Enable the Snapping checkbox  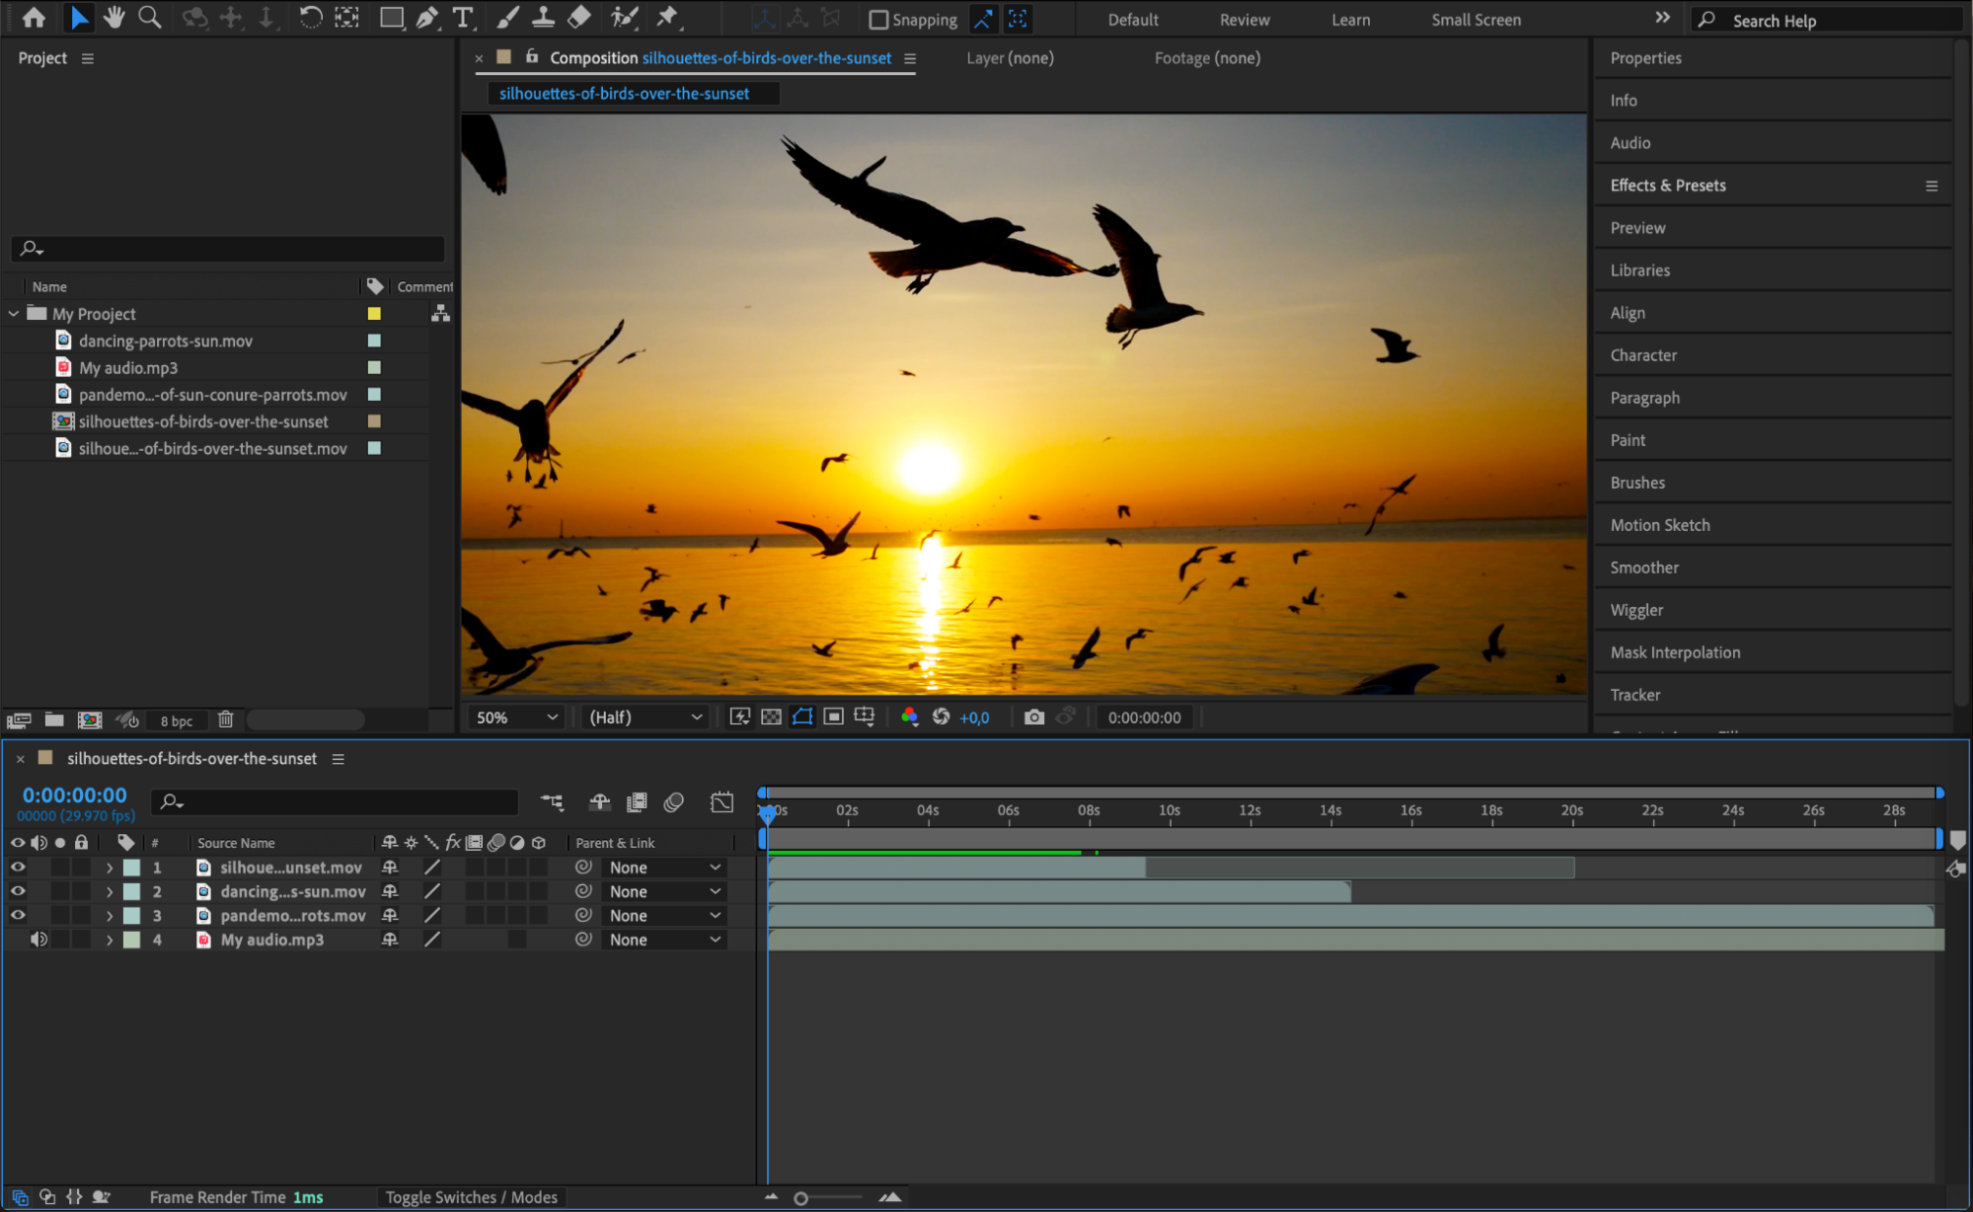coord(878,20)
